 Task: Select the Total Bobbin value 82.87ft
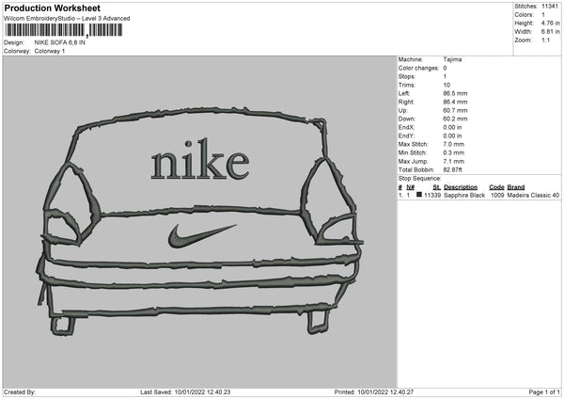453,169
